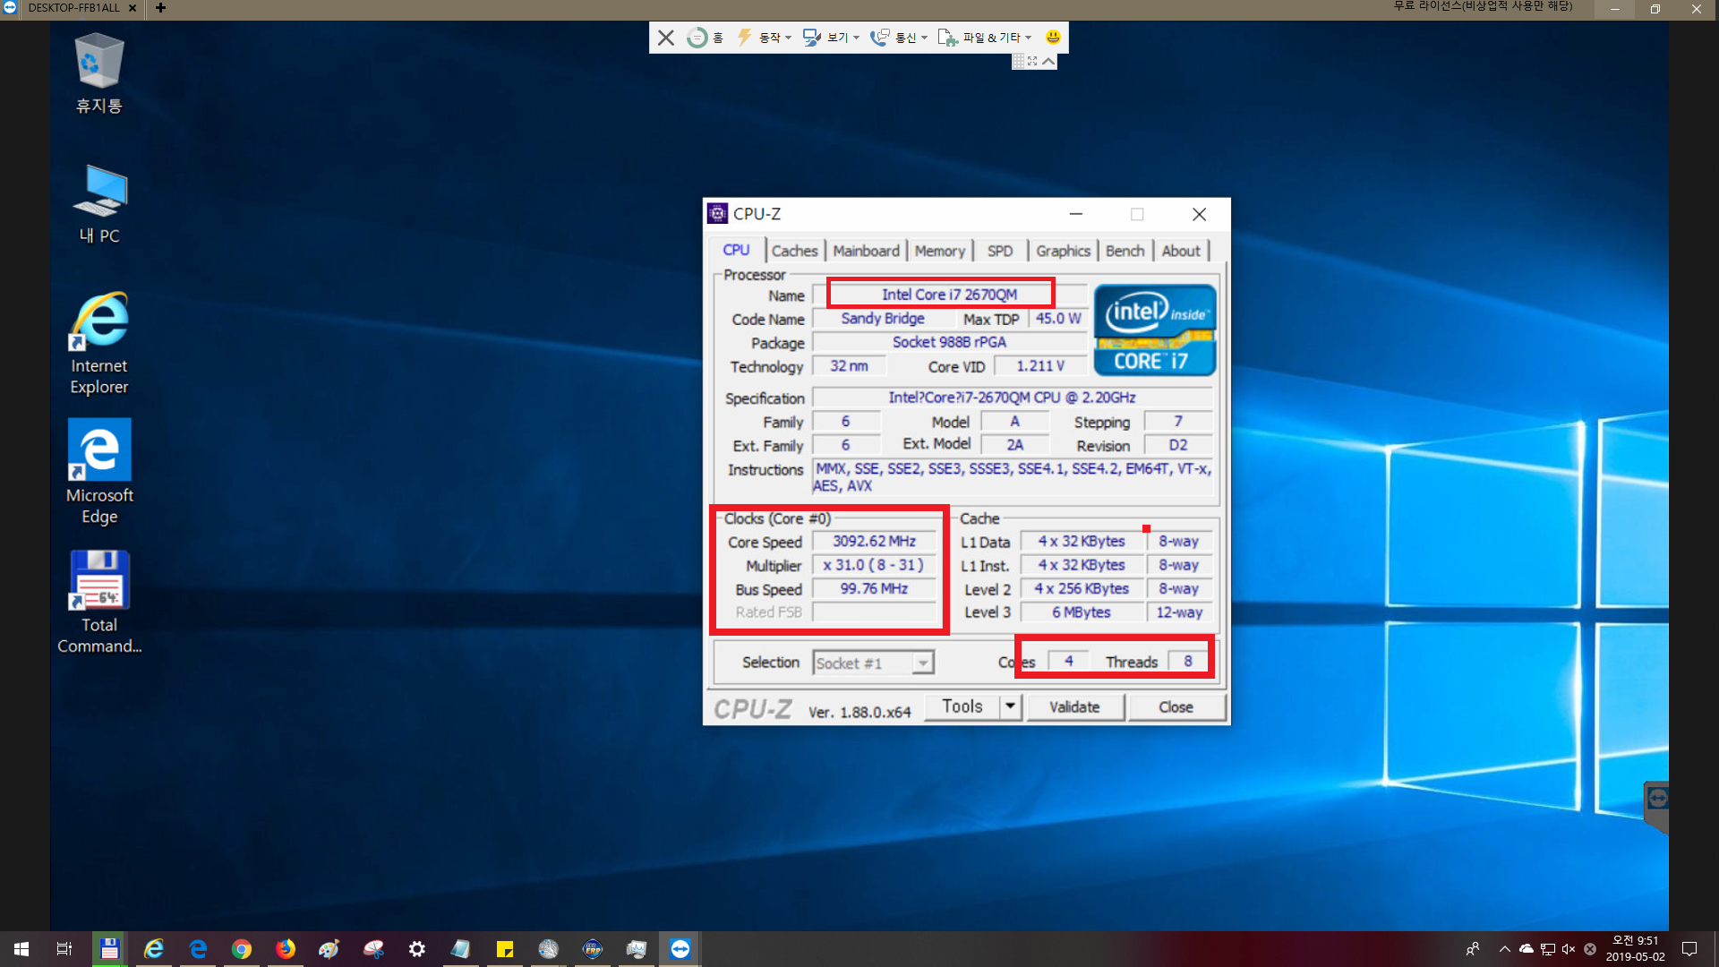
Task: Open OneDrive cloud icon in tray
Action: [x=1527, y=949]
